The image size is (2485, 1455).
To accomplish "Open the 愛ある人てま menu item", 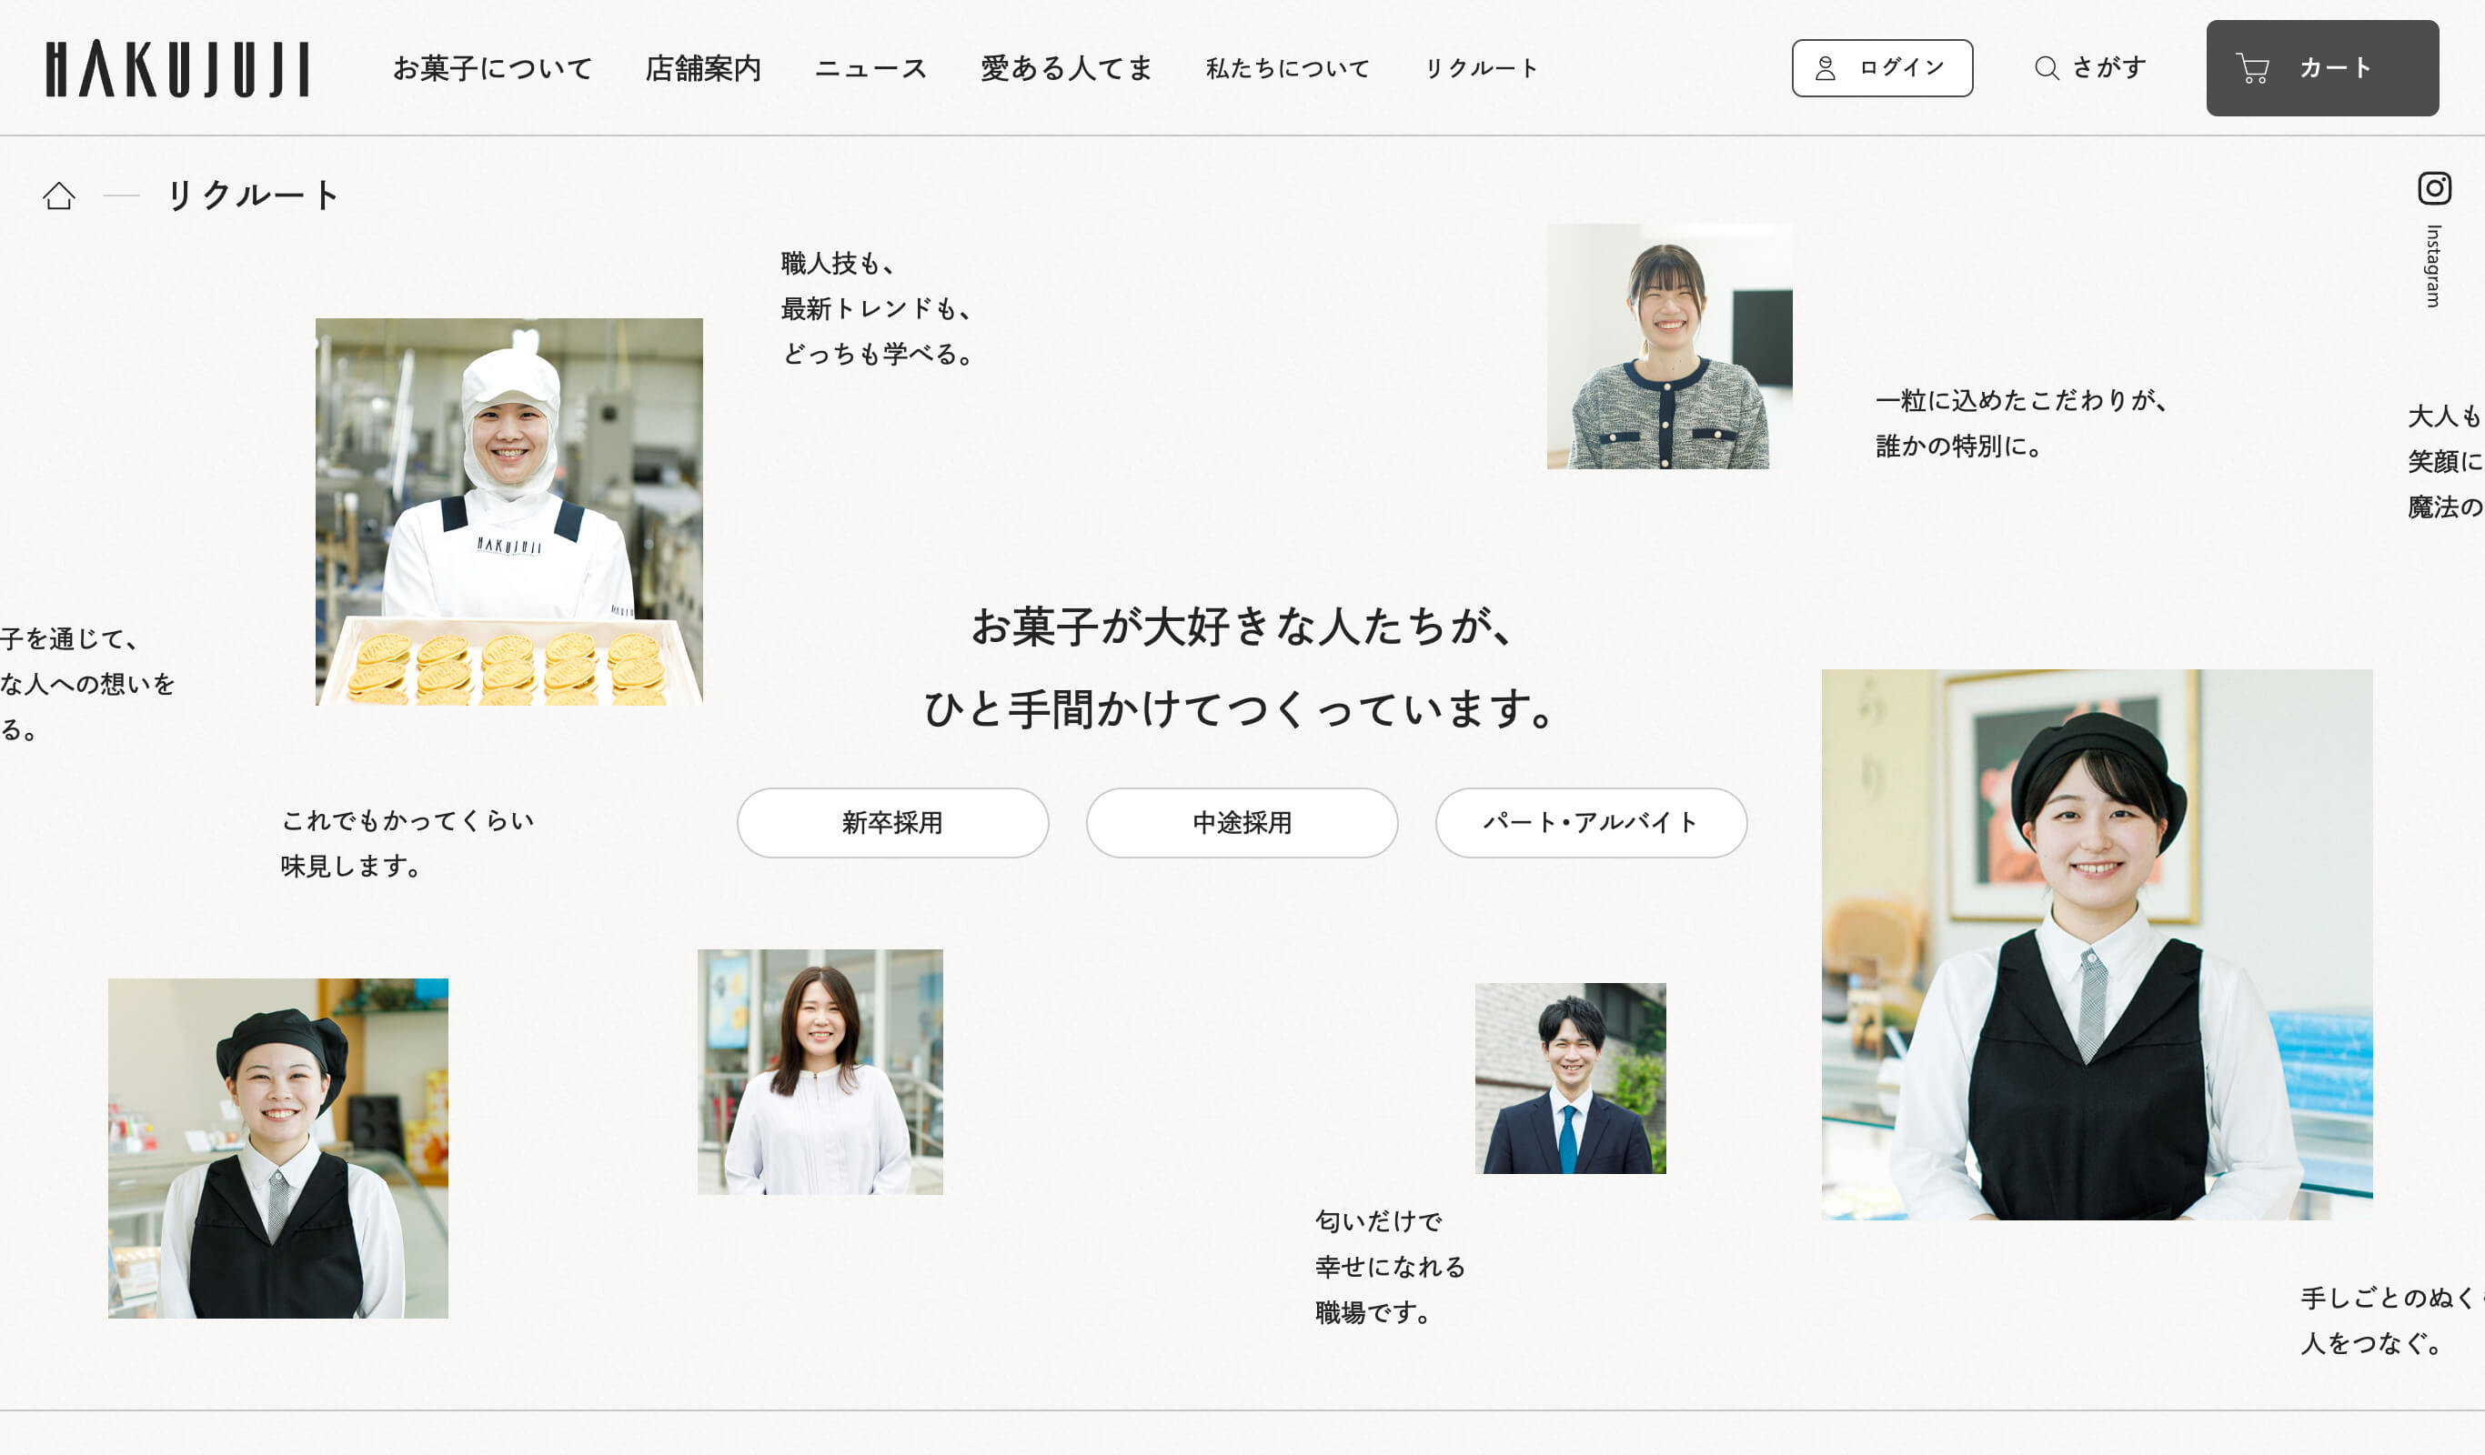I will point(1066,68).
